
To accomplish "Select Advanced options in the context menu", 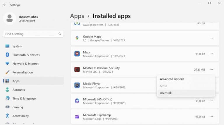I will pyautogui.click(x=186, y=79).
